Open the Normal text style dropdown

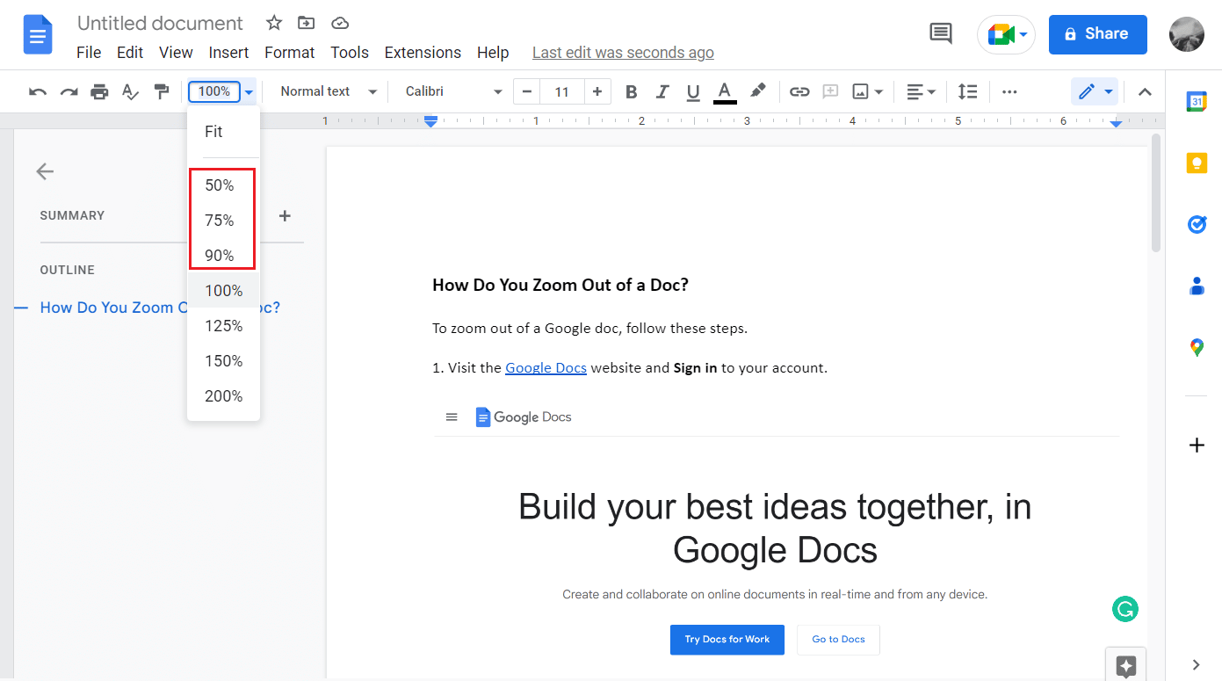328,91
